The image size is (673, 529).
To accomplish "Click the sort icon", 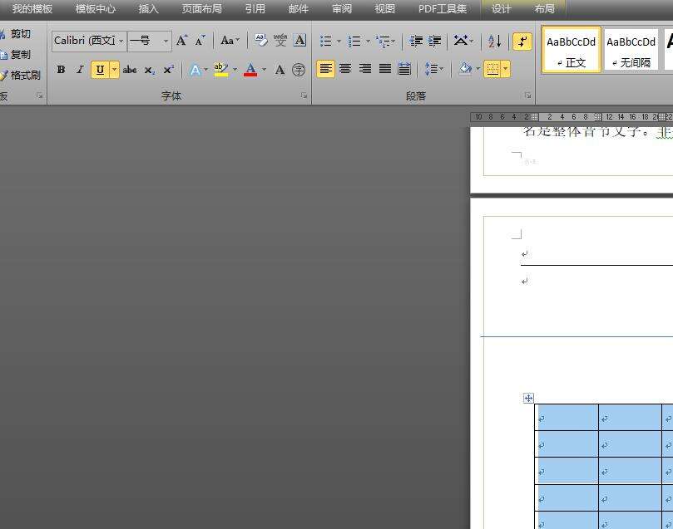I will pyautogui.click(x=494, y=41).
